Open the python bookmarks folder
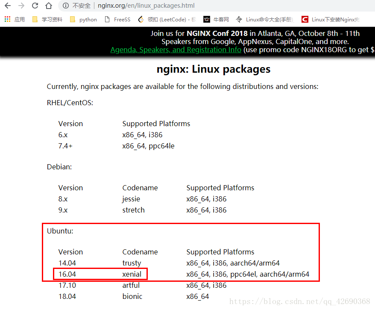Image resolution: width=375 pixels, height=310 pixels. (83, 19)
